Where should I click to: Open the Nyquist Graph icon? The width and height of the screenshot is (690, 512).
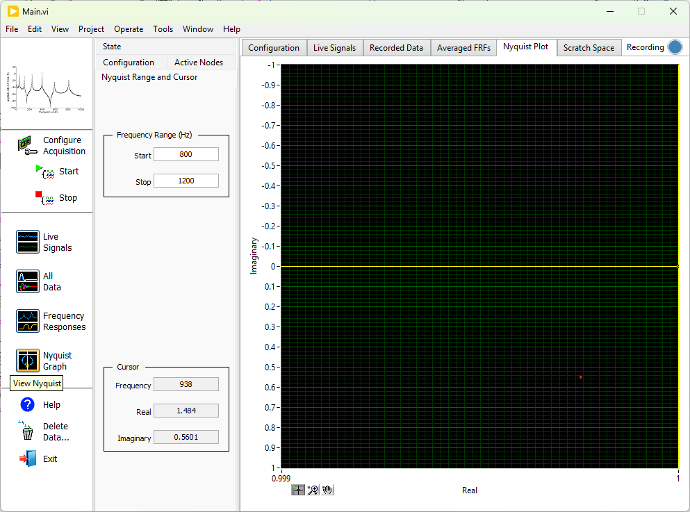[28, 361]
